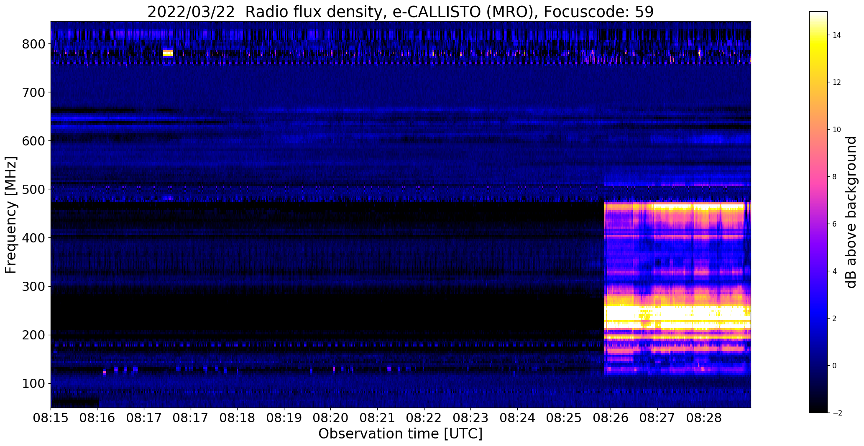
Task: Click the colorbar gradient strip
Action: coord(818,212)
